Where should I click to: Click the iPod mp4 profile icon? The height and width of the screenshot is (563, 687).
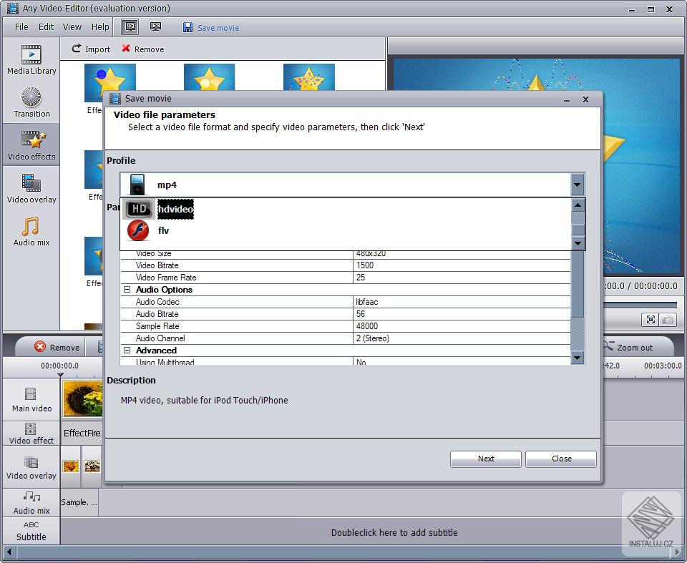(137, 185)
